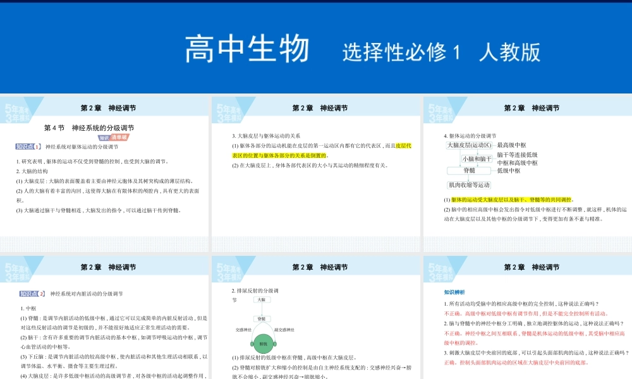Click the 知识点2 badge

click(32, 294)
